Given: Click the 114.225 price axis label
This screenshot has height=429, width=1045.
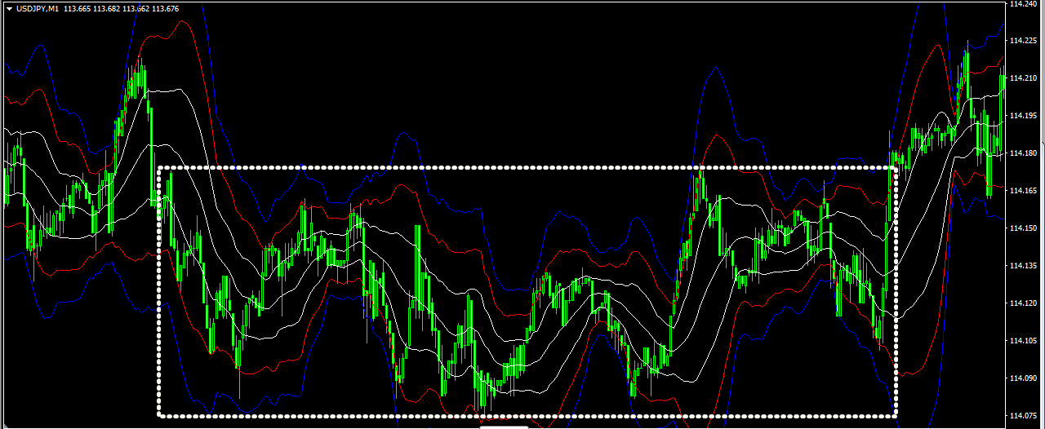Looking at the screenshot, I should click(x=1023, y=41).
